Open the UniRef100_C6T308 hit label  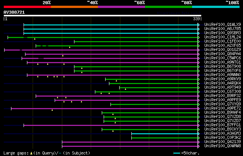pos(222,92)
